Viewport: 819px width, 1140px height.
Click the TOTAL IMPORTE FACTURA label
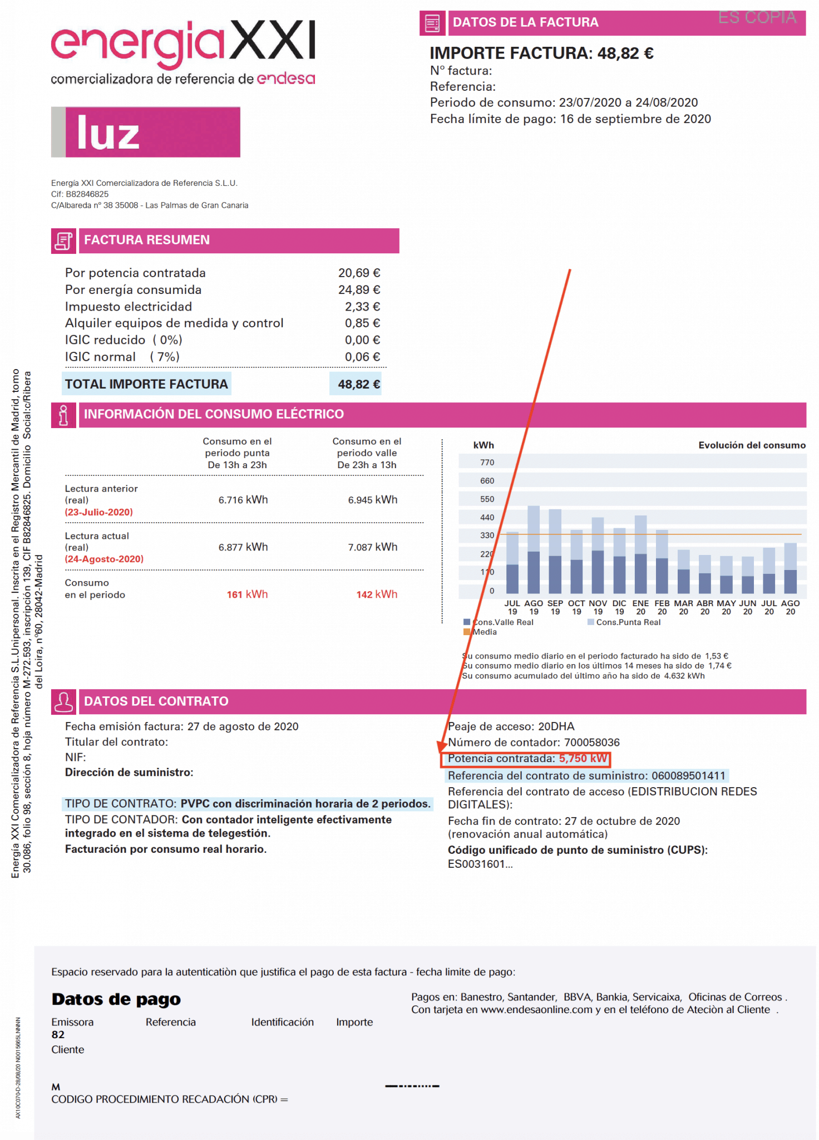point(146,384)
